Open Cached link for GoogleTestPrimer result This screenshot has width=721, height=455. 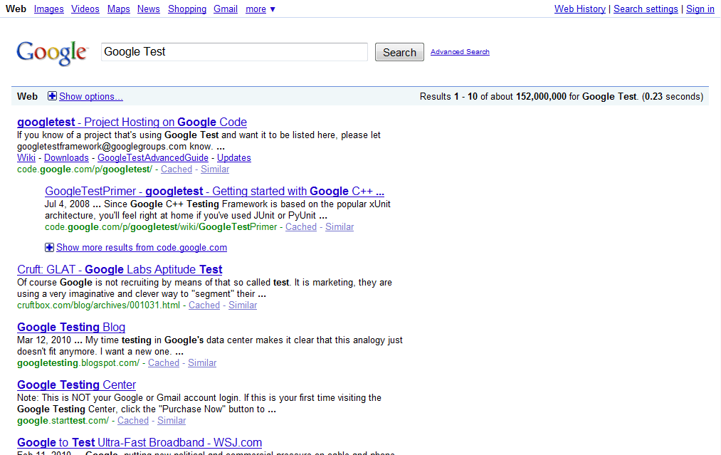pyautogui.click(x=301, y=227)
